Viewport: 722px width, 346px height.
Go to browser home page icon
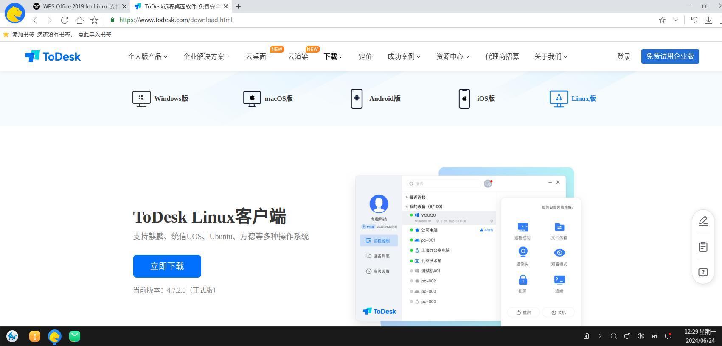79,20
